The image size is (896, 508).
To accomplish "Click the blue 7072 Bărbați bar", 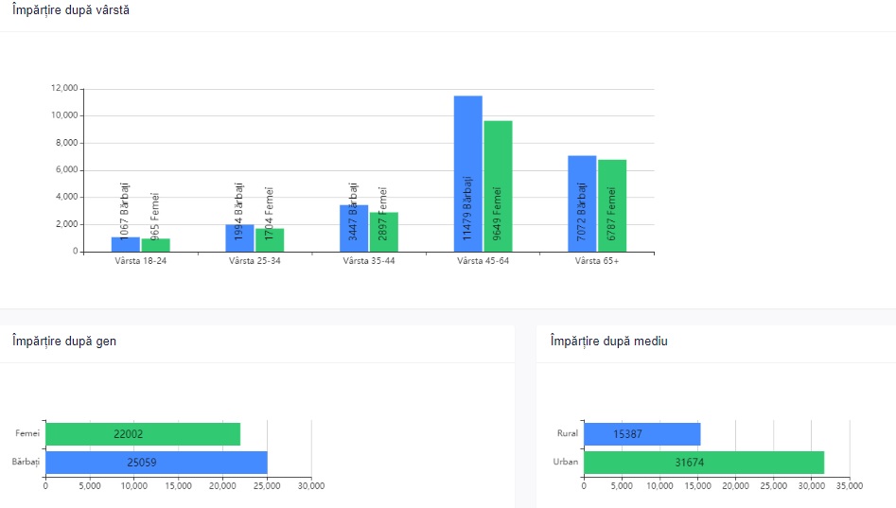I will point(582,203).
